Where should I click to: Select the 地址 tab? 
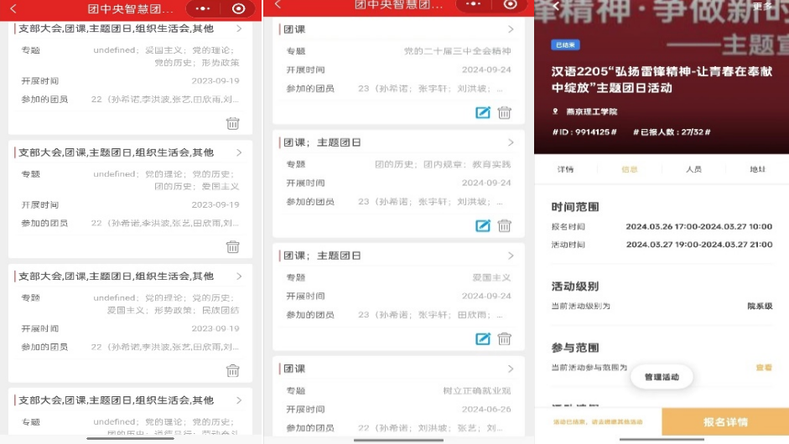tap(757, 169)
